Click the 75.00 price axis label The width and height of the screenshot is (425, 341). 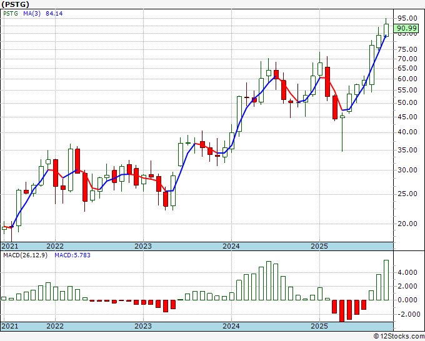pyautogui.click(x=407, y=49)
